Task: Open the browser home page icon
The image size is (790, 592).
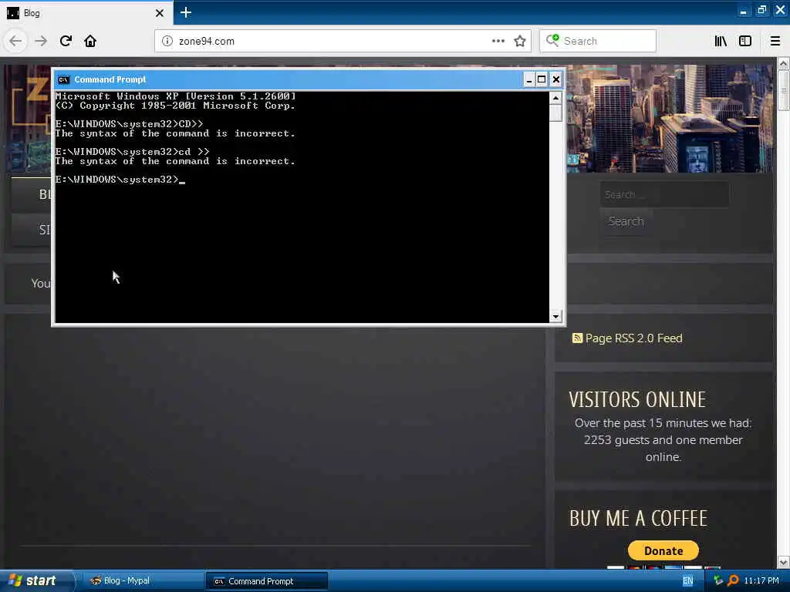Action: pyautogui.click(x=90, y=41)
